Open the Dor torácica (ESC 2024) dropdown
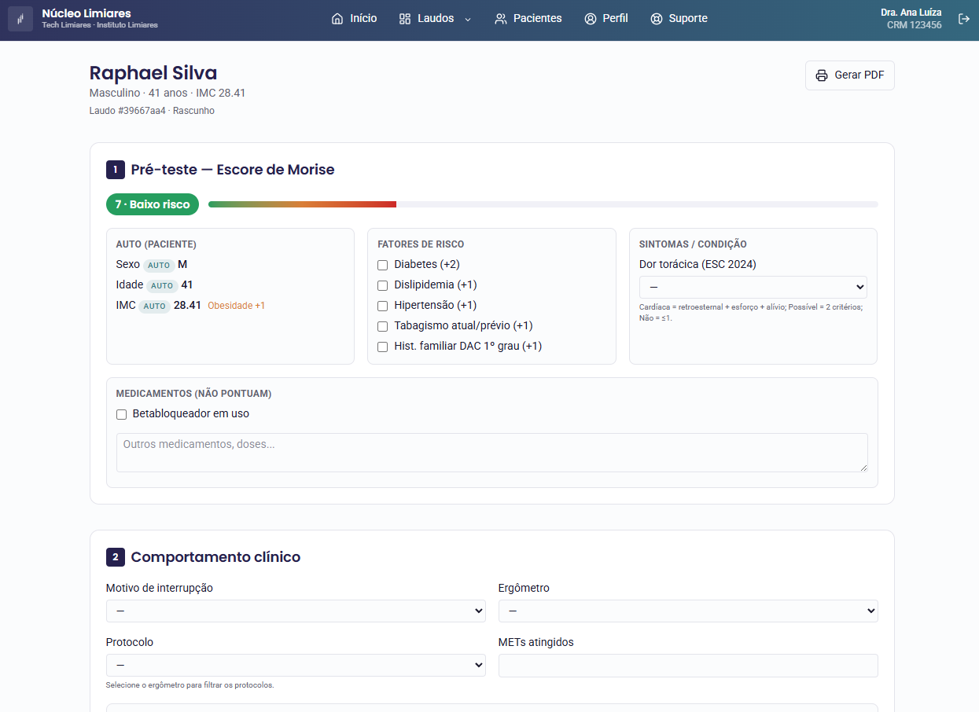 753,287
